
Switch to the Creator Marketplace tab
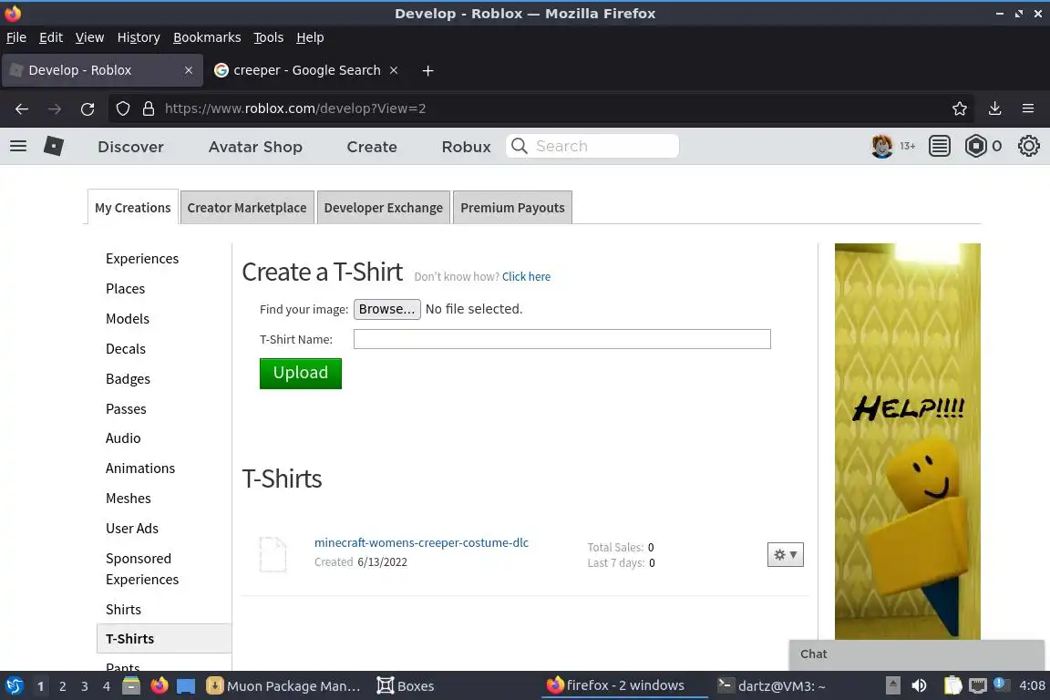tap(247, 208)
